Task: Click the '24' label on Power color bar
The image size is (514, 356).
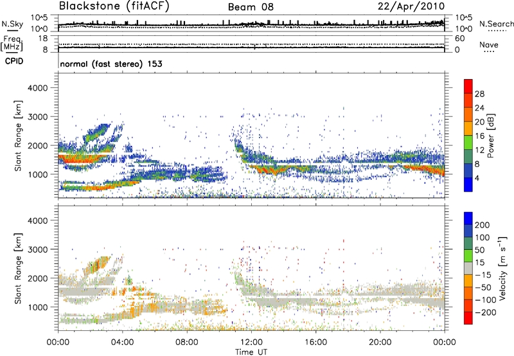Action: (479, 108)
